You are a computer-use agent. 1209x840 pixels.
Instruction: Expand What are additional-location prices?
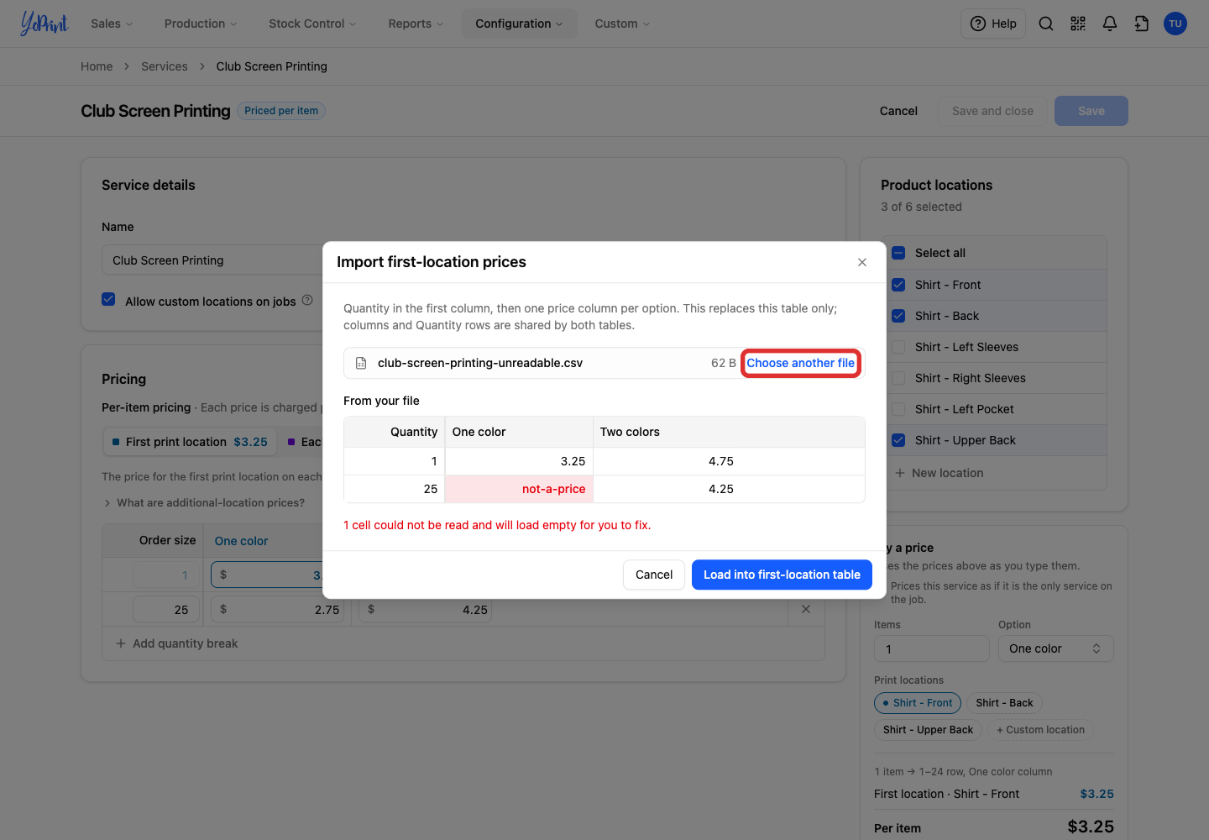click(204, 502)
